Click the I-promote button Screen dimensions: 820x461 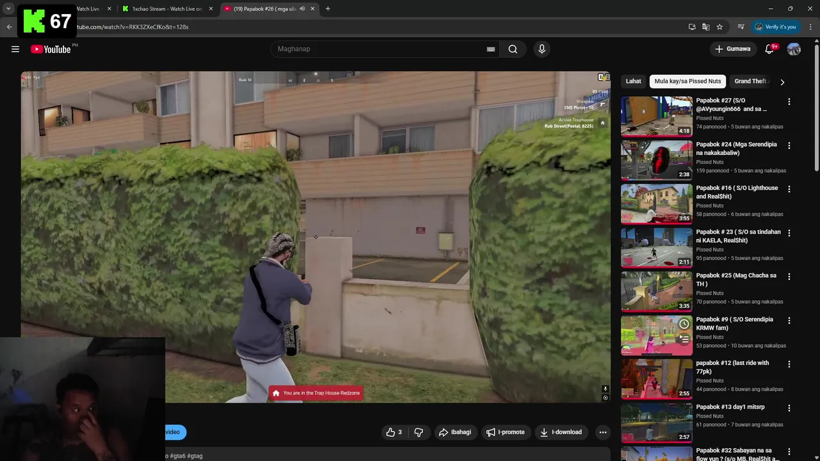[505, 432]
